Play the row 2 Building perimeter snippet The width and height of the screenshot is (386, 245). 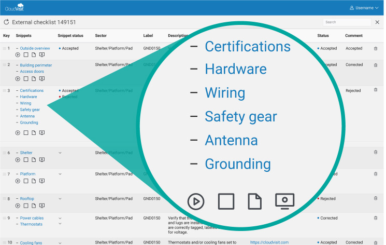point(18,79)
